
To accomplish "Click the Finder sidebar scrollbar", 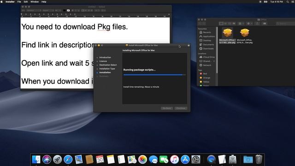I will pos(217,50).
